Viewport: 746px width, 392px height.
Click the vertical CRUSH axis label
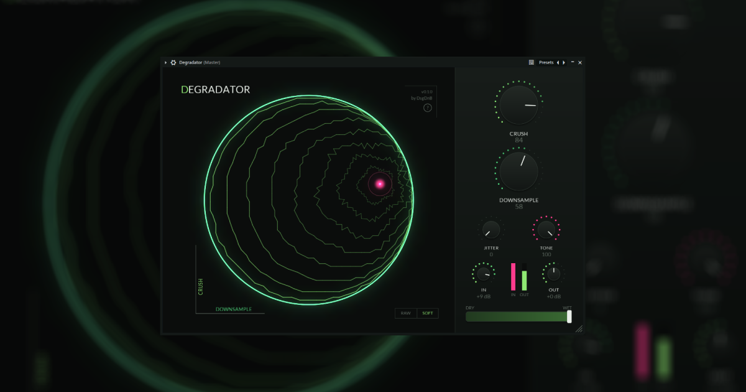[x=200, y=286]
